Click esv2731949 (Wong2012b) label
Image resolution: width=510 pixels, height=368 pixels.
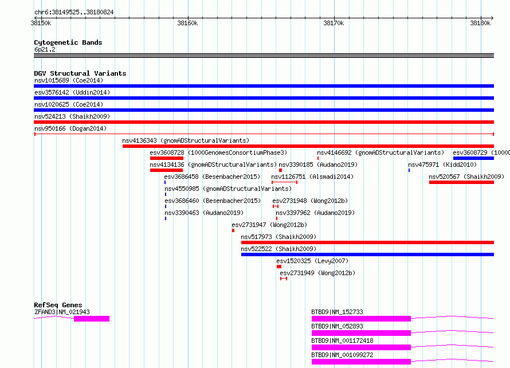pyautogui.click(x=317, y=273)
